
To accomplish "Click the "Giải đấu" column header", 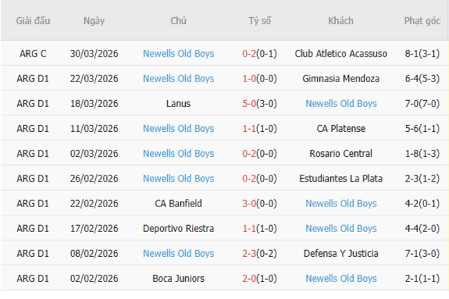I will click(x=33, y=21).
